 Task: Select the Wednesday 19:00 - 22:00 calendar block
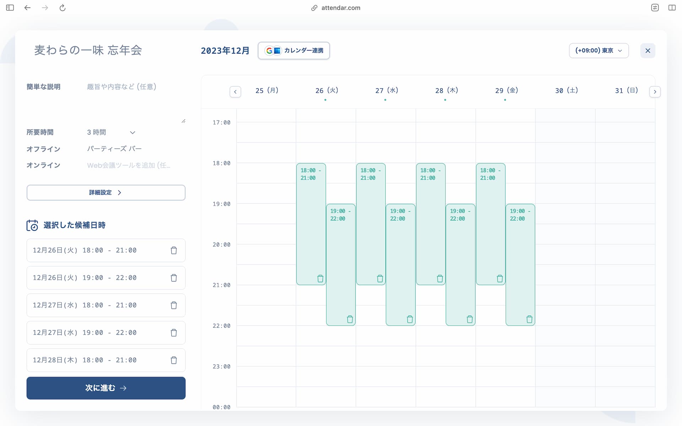pyautogui.click(x=401, y=264)
